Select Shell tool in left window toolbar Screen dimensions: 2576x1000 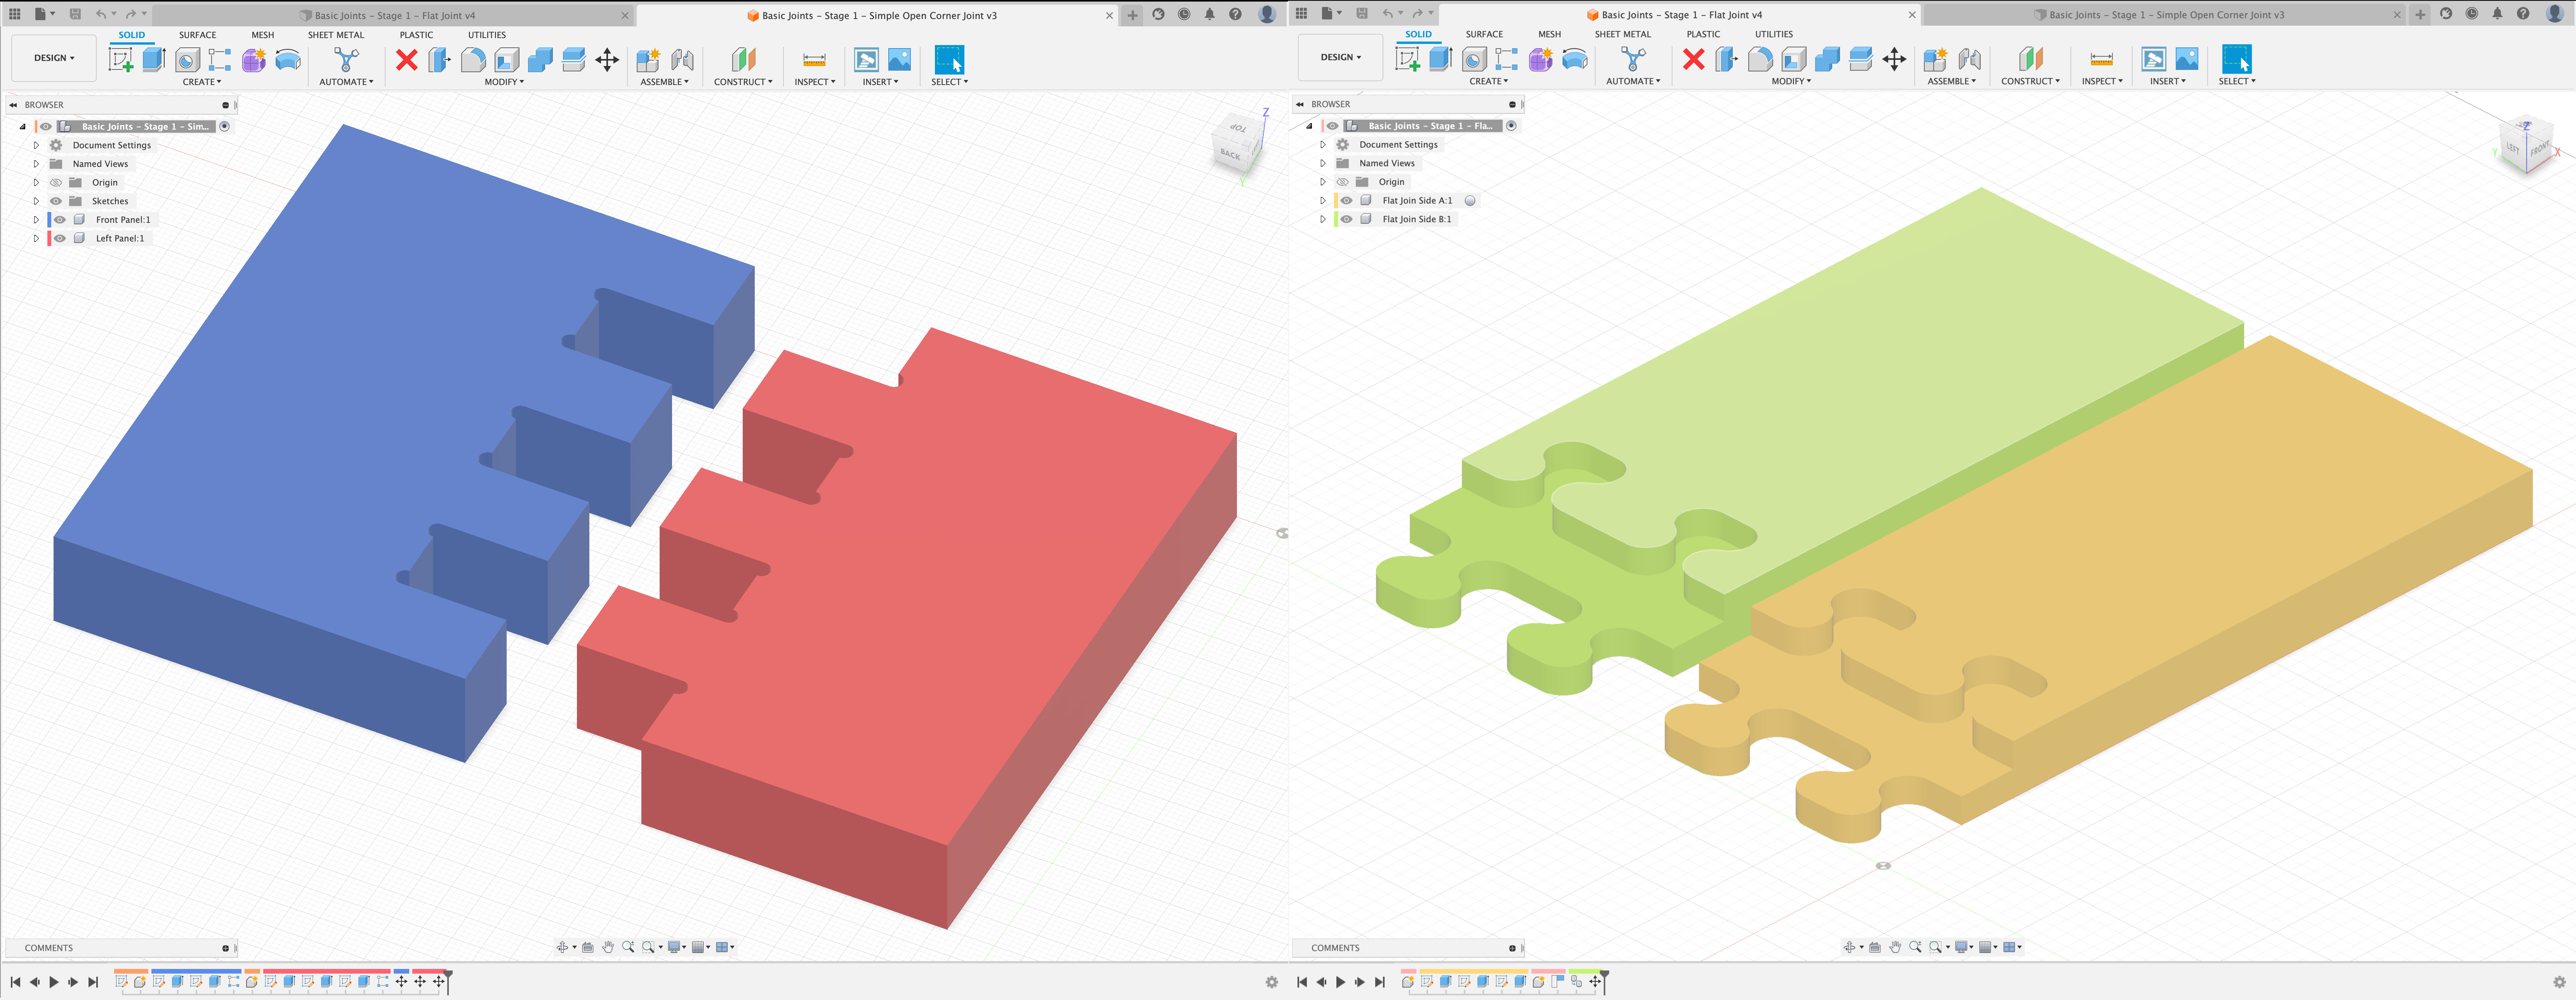[x=507, y=60]
